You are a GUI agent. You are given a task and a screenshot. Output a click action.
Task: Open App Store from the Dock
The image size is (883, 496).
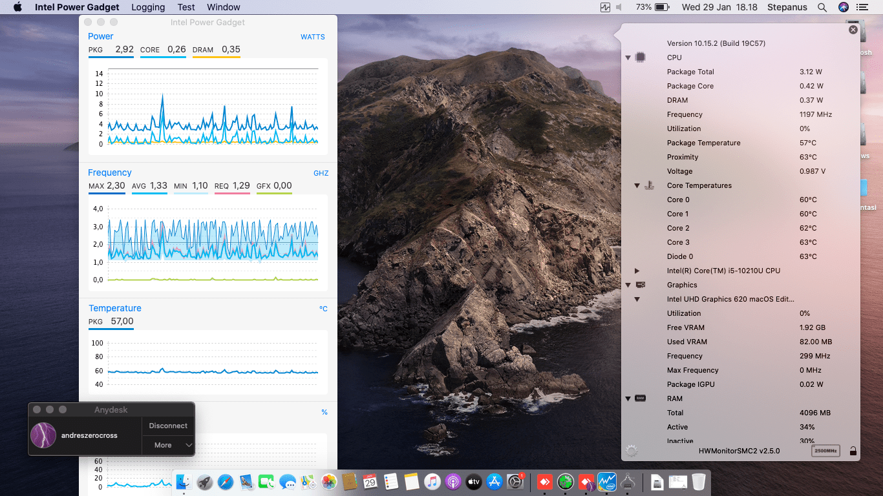coord(495,482)
